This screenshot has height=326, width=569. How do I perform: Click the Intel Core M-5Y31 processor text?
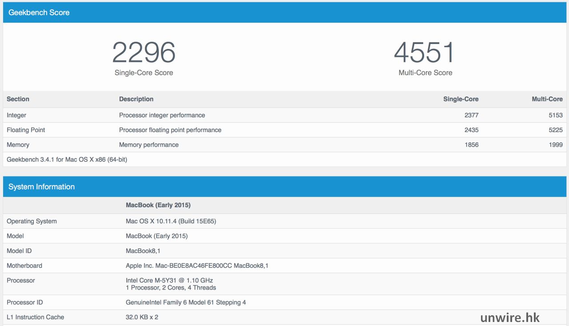click(169, 280)
